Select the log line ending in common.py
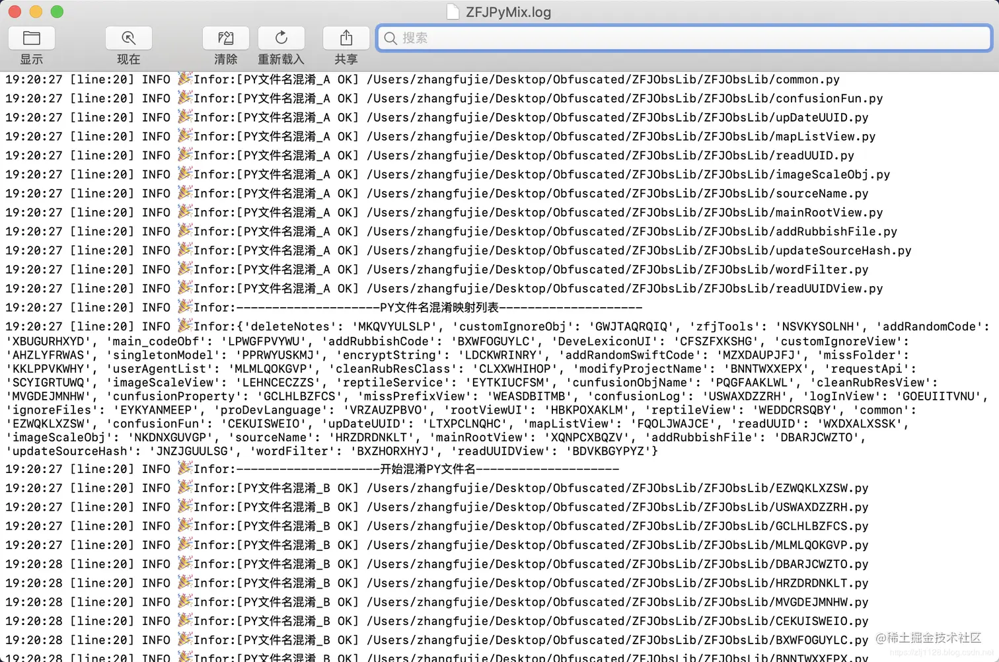Viewport: 999px width, 662px height. point(422,79)
